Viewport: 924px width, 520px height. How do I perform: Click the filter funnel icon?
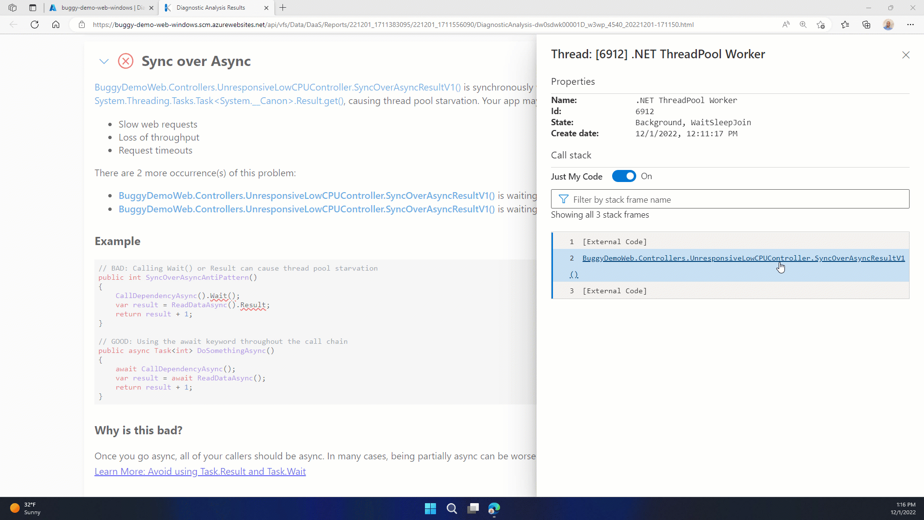[x=563, y=199]
